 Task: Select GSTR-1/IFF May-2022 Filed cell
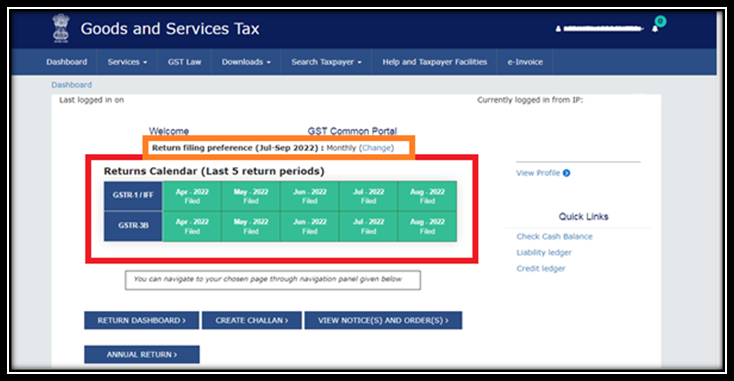251,196
